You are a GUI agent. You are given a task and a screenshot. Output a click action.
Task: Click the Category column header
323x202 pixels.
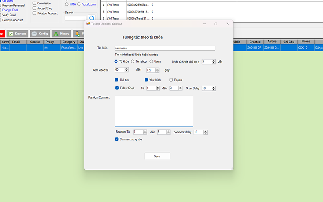click(x=69, y=42)
